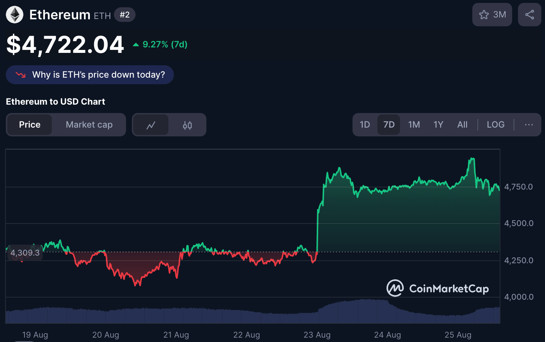Click the 4,500.0 axis label

pos(519,224)
